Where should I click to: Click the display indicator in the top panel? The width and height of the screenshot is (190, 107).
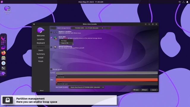click(x=180, y=2)
